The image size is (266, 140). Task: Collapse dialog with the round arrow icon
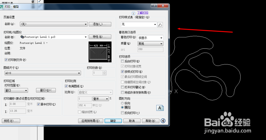(163, 121)
